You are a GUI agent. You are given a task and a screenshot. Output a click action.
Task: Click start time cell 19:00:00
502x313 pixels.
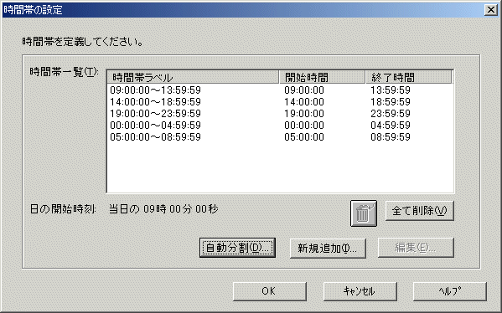304,114
